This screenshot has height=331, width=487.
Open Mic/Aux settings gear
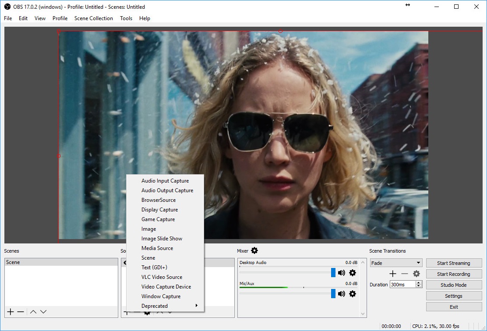click(x=353, y=294)
